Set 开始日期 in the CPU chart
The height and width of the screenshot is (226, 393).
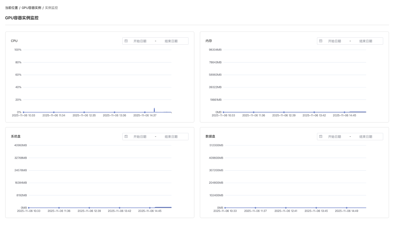pyautogui.click(x=140, y=41)
